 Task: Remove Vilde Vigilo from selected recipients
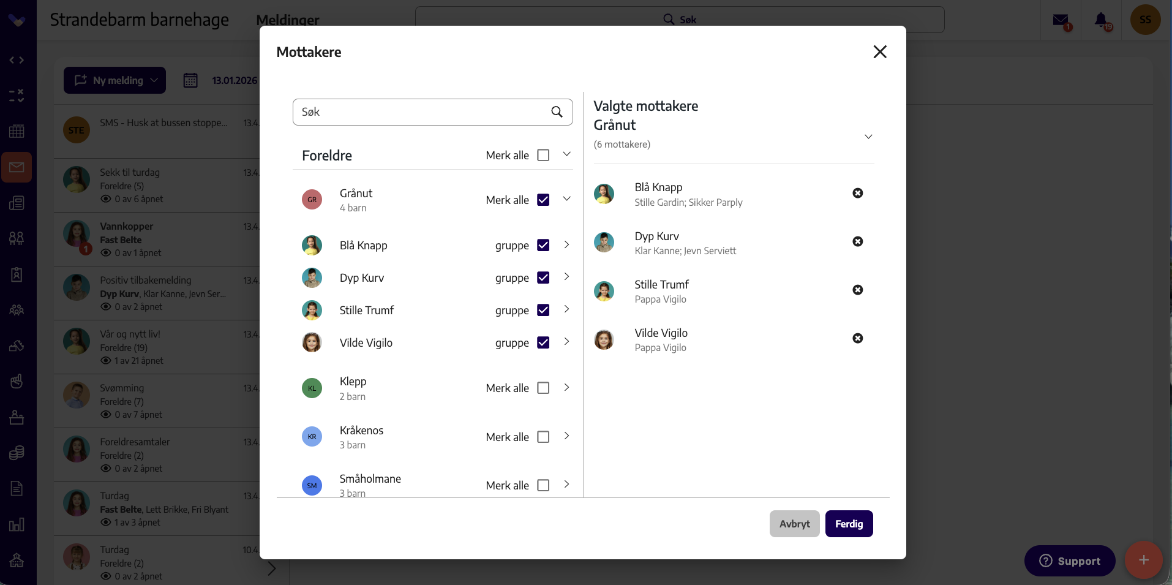(857, 338)
